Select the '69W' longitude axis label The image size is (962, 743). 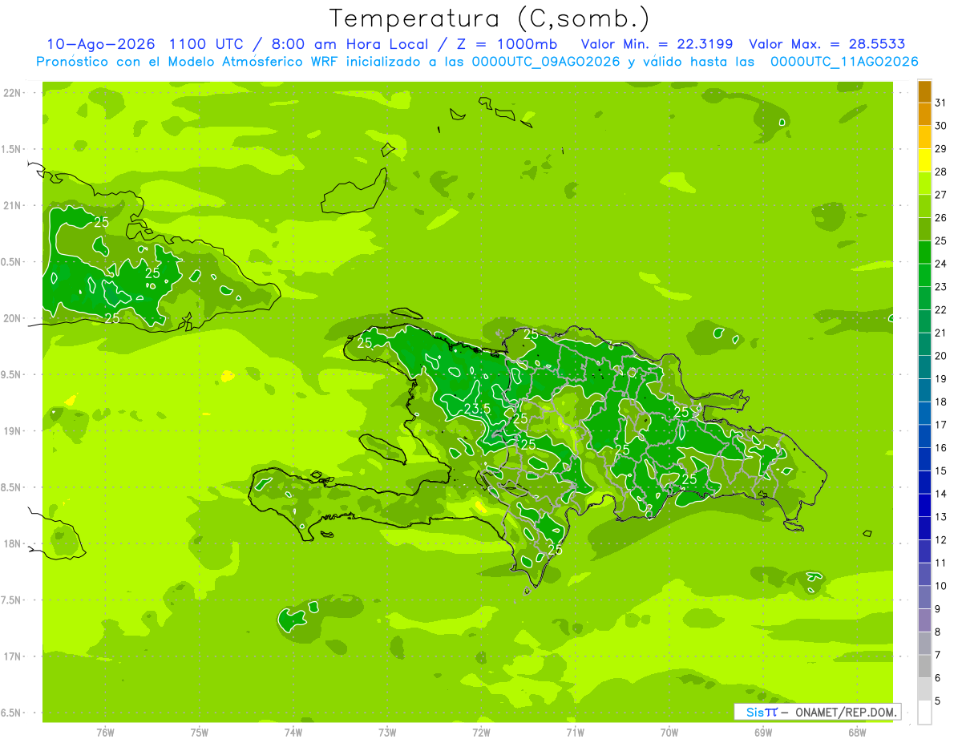tap(763, 733)
